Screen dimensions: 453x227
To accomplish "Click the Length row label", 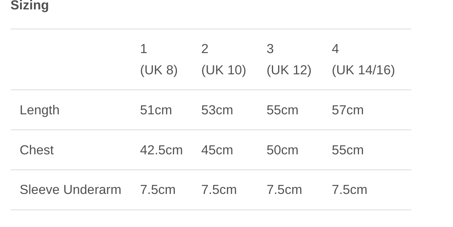I will [x=40, y=110].
